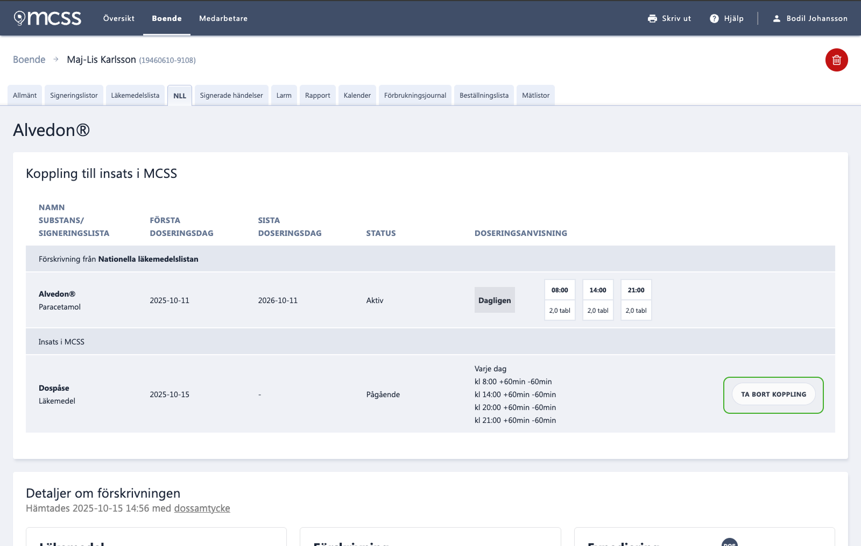Click the breadcrumb arrow after Boende
This screenshot has height=546, width=861.
[56, 59]
